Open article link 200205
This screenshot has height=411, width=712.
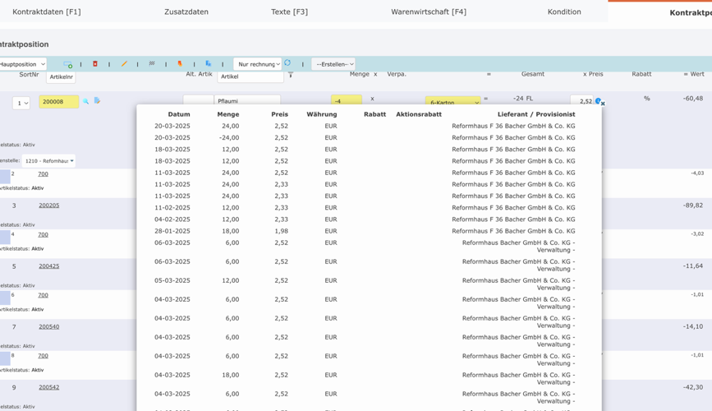point(48,205)
